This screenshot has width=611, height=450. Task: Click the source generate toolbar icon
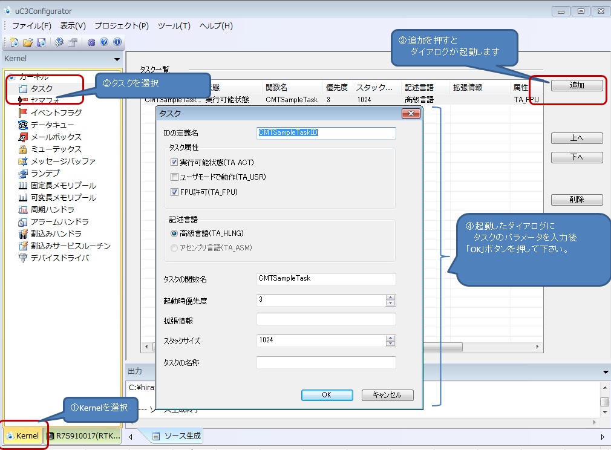pos(59,42)
